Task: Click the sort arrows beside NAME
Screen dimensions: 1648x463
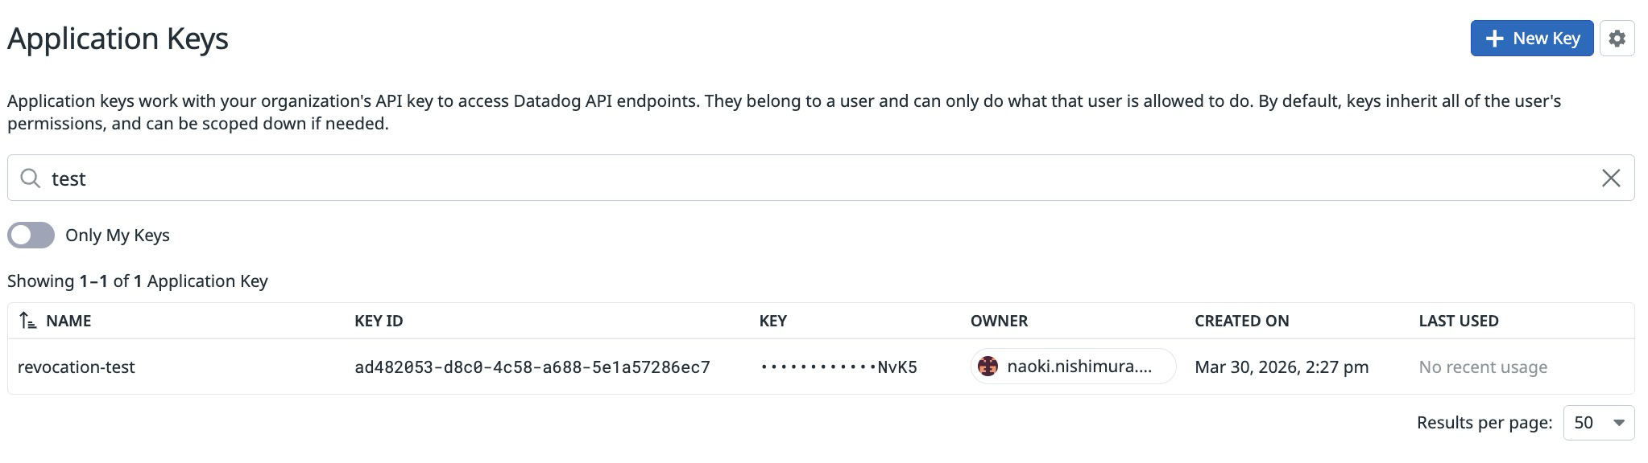Action: click(26, 320)
